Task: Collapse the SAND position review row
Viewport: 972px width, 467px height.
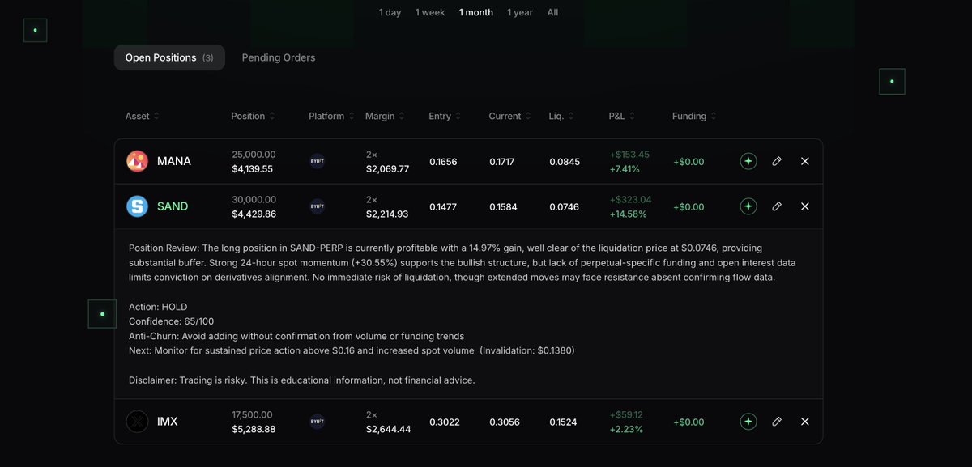Action: (468, 206)
